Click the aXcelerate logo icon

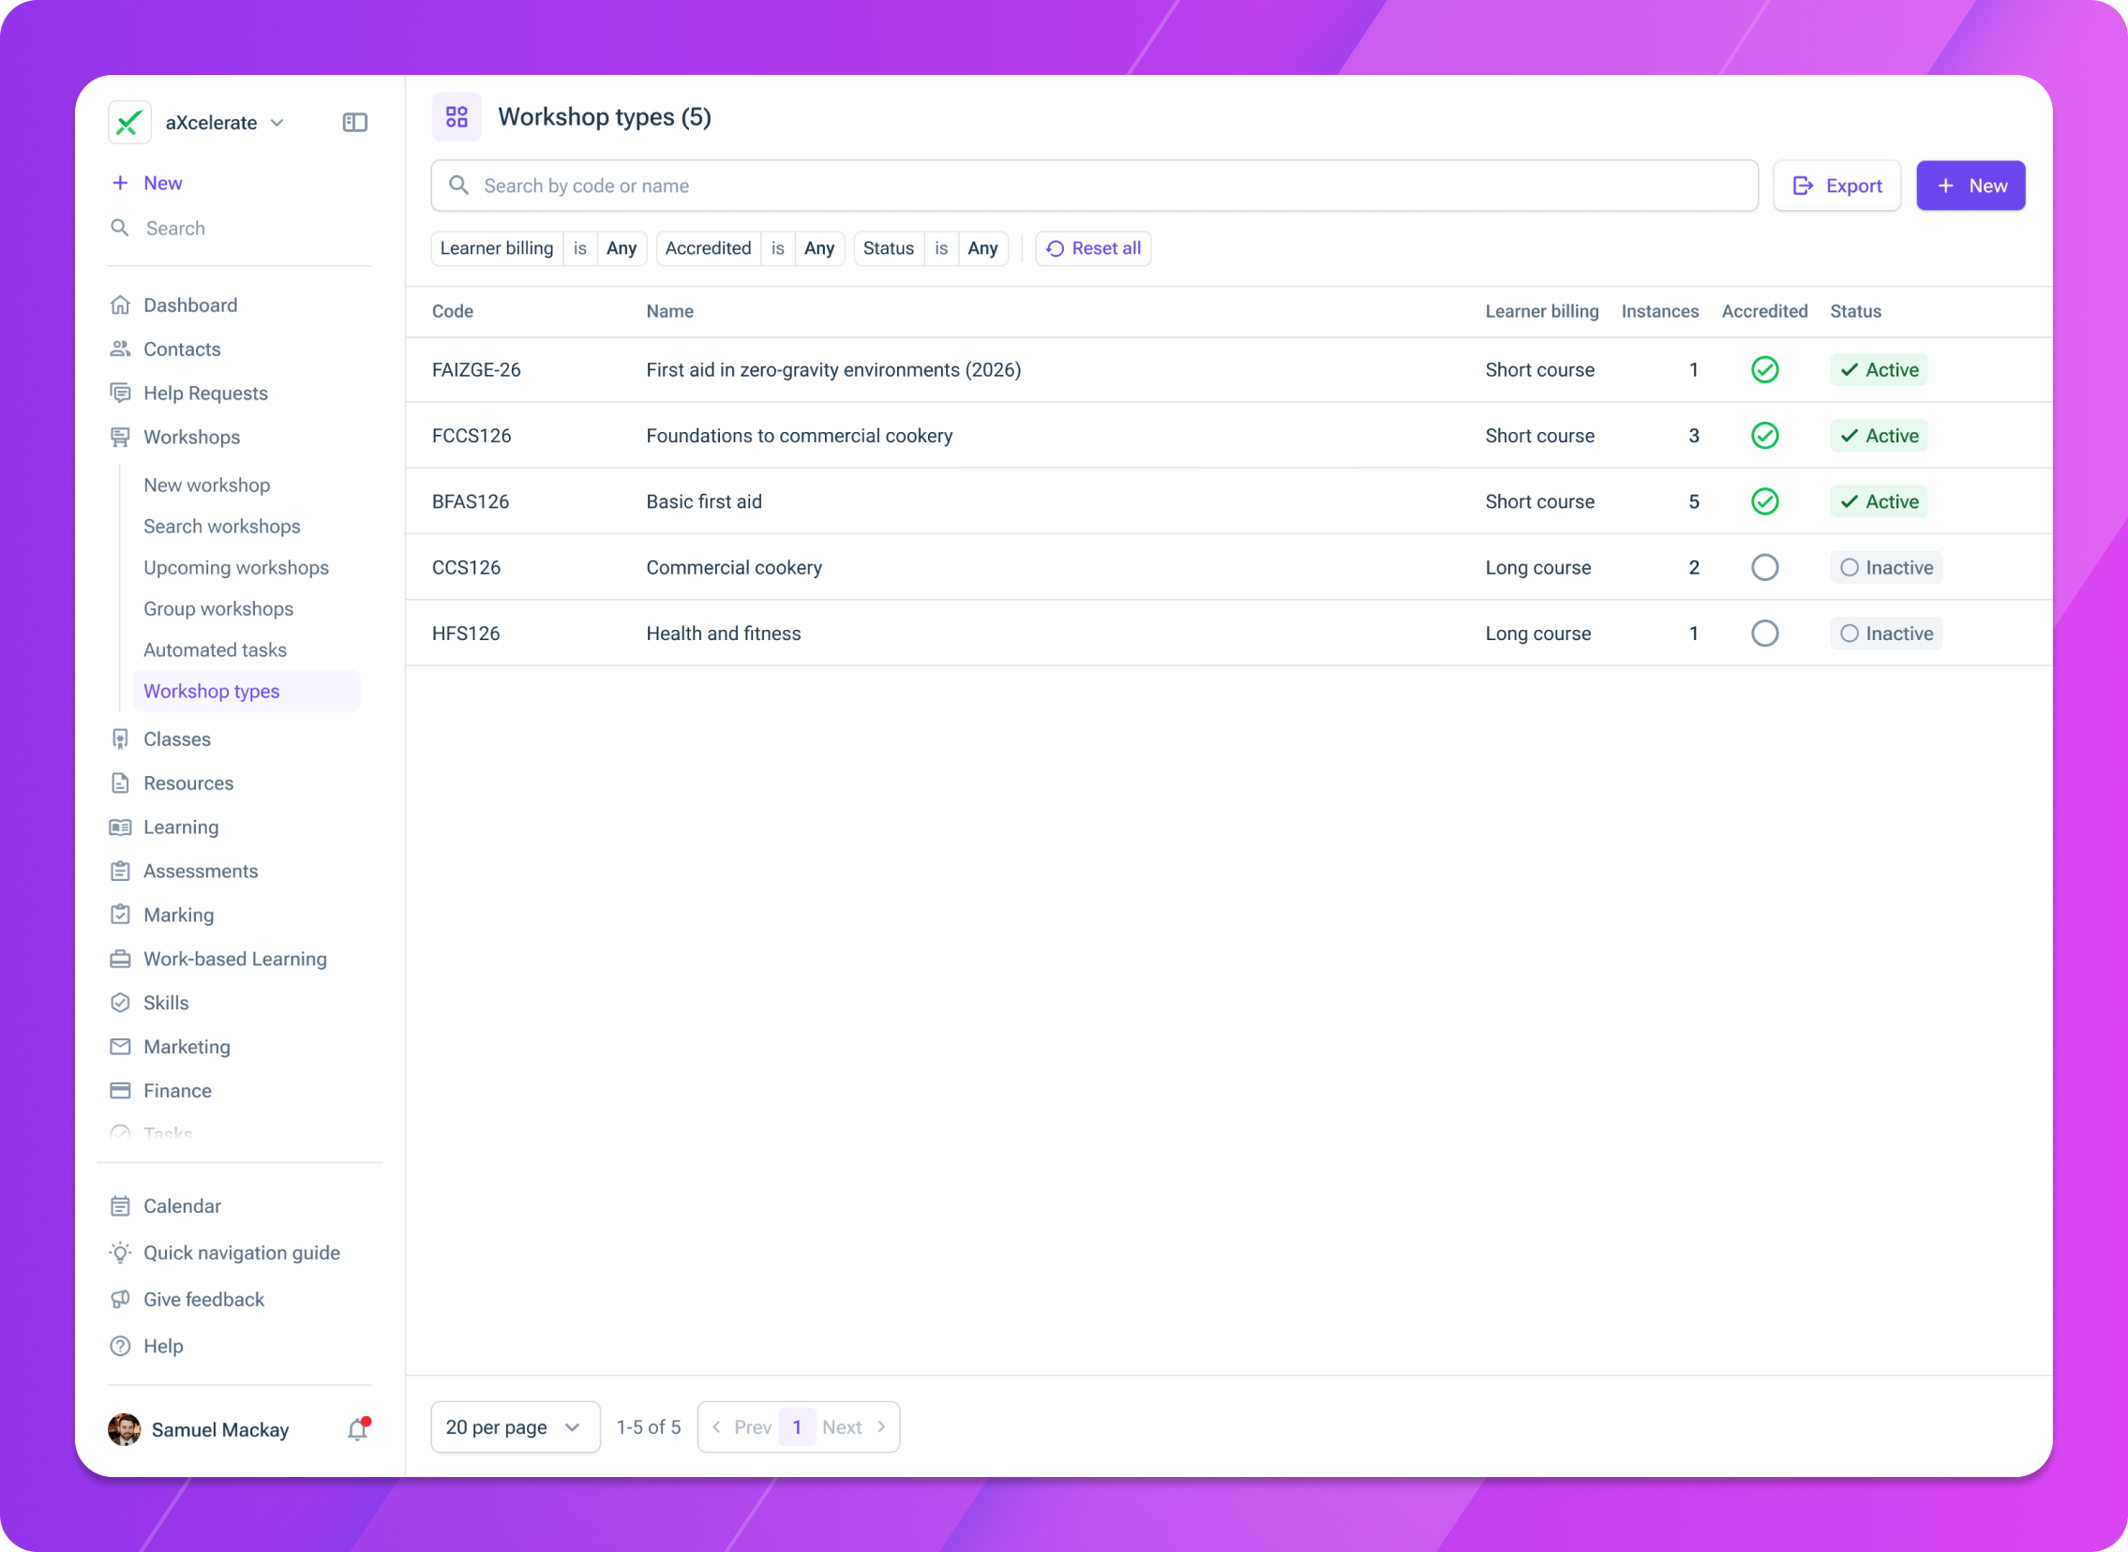pyautogui.click(x=129, y=122)
